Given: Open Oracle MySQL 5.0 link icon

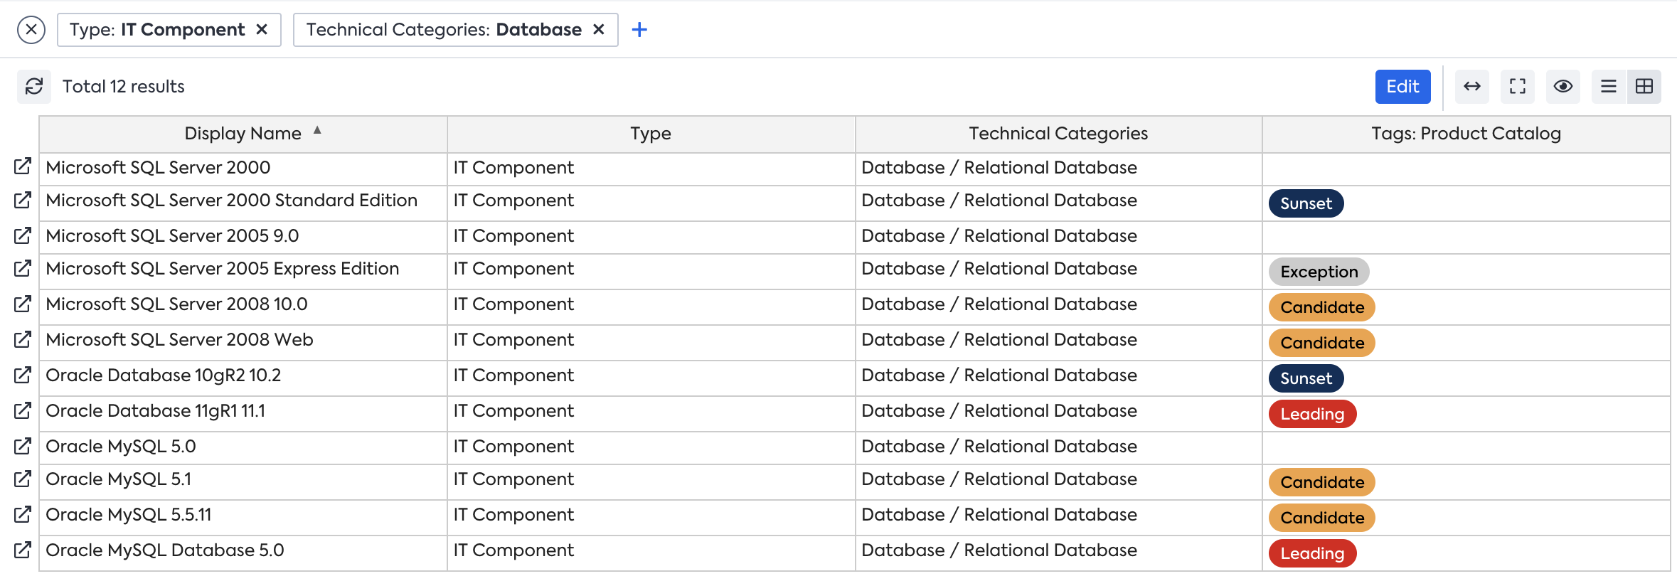Looking at the screenshot, I should [23, 447].
